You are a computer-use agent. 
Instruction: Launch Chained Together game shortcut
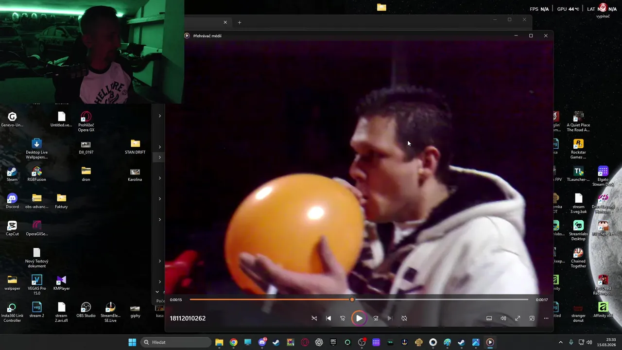578,258
